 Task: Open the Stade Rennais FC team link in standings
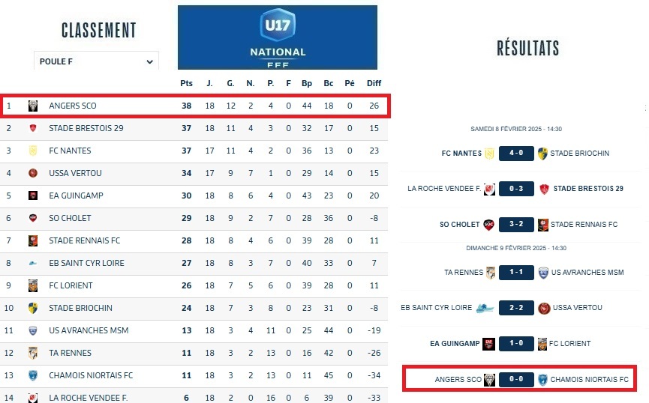(x=84, y=240)
